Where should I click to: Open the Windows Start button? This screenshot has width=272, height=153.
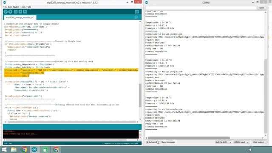[4, 150]
